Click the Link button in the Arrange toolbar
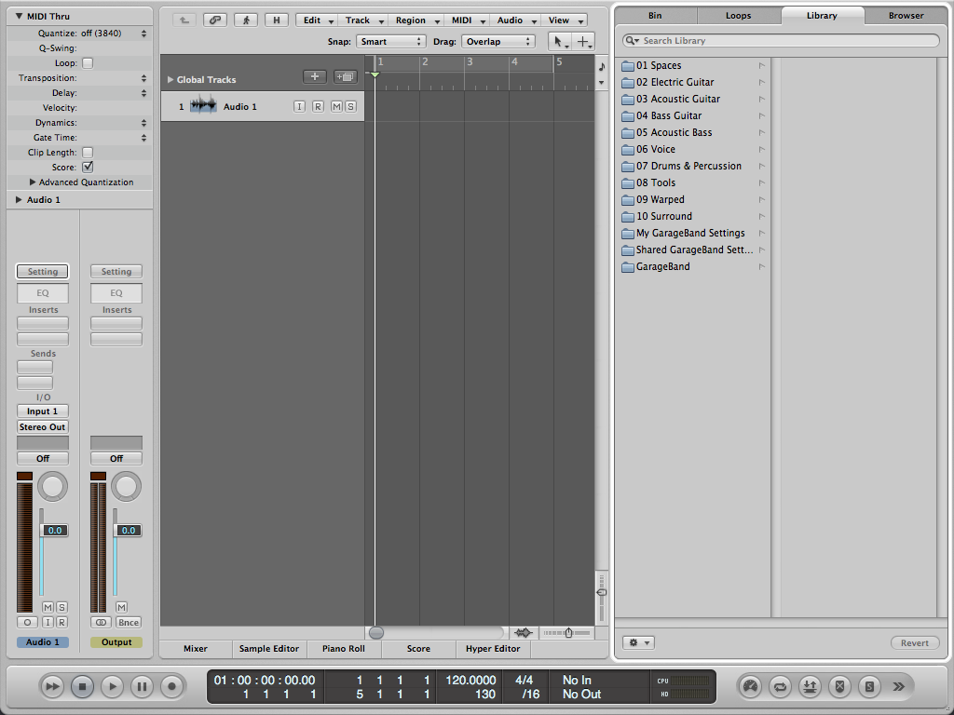 click(214, 20)
